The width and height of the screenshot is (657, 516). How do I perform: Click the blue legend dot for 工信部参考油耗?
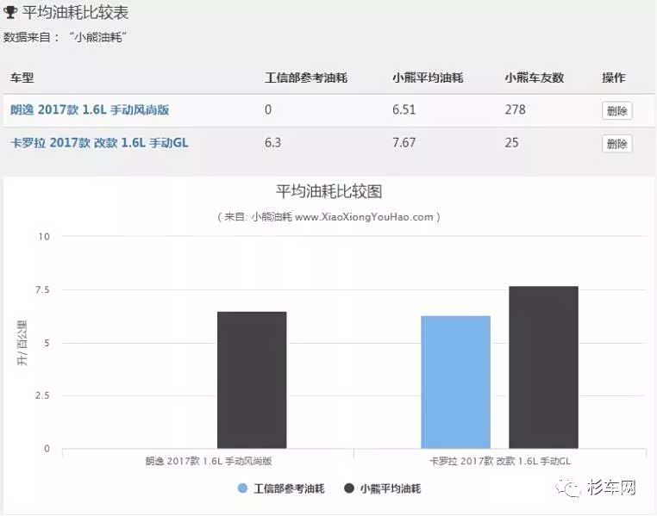tap(242, 488)
